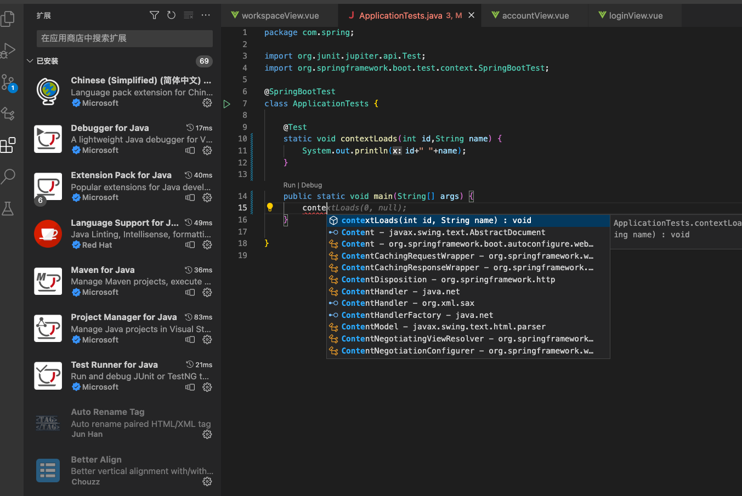Click the Debug codelens above the main method

point(311,185)
